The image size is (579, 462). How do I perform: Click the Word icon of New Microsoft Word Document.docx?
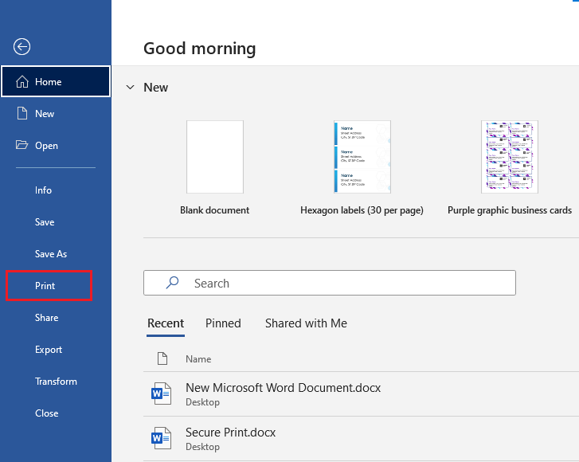(x=161, y=393)
